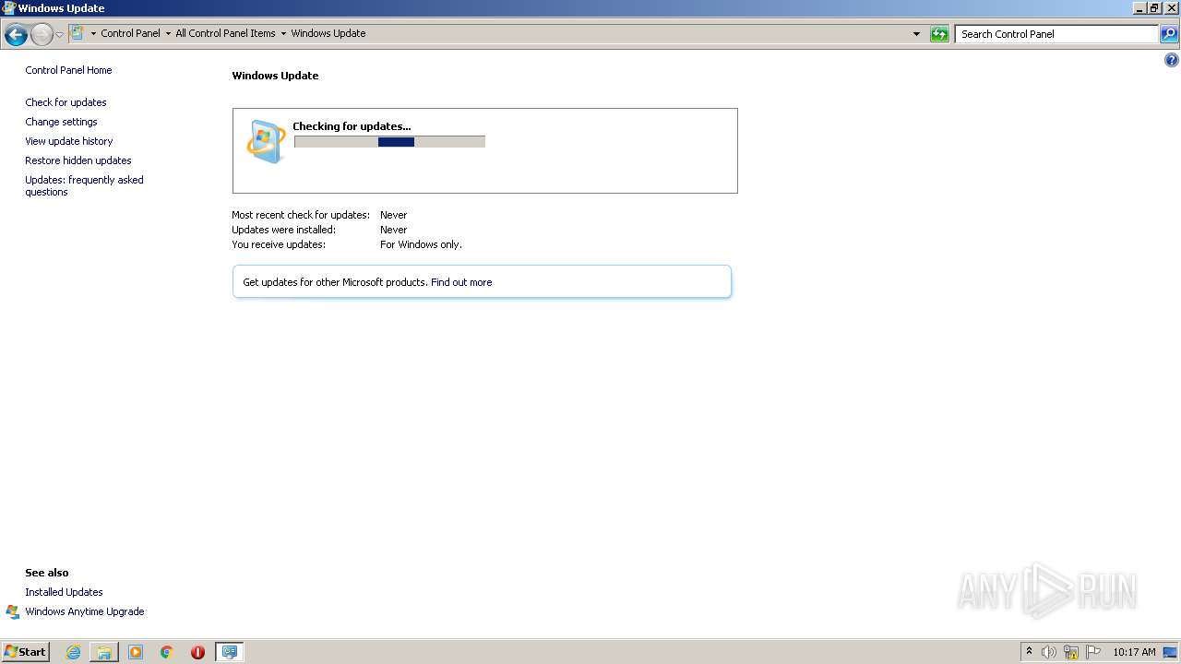Open Windows Anytime Upgrade link
1181x664 pixels.
pyautogui.click(x=85, y=611)
